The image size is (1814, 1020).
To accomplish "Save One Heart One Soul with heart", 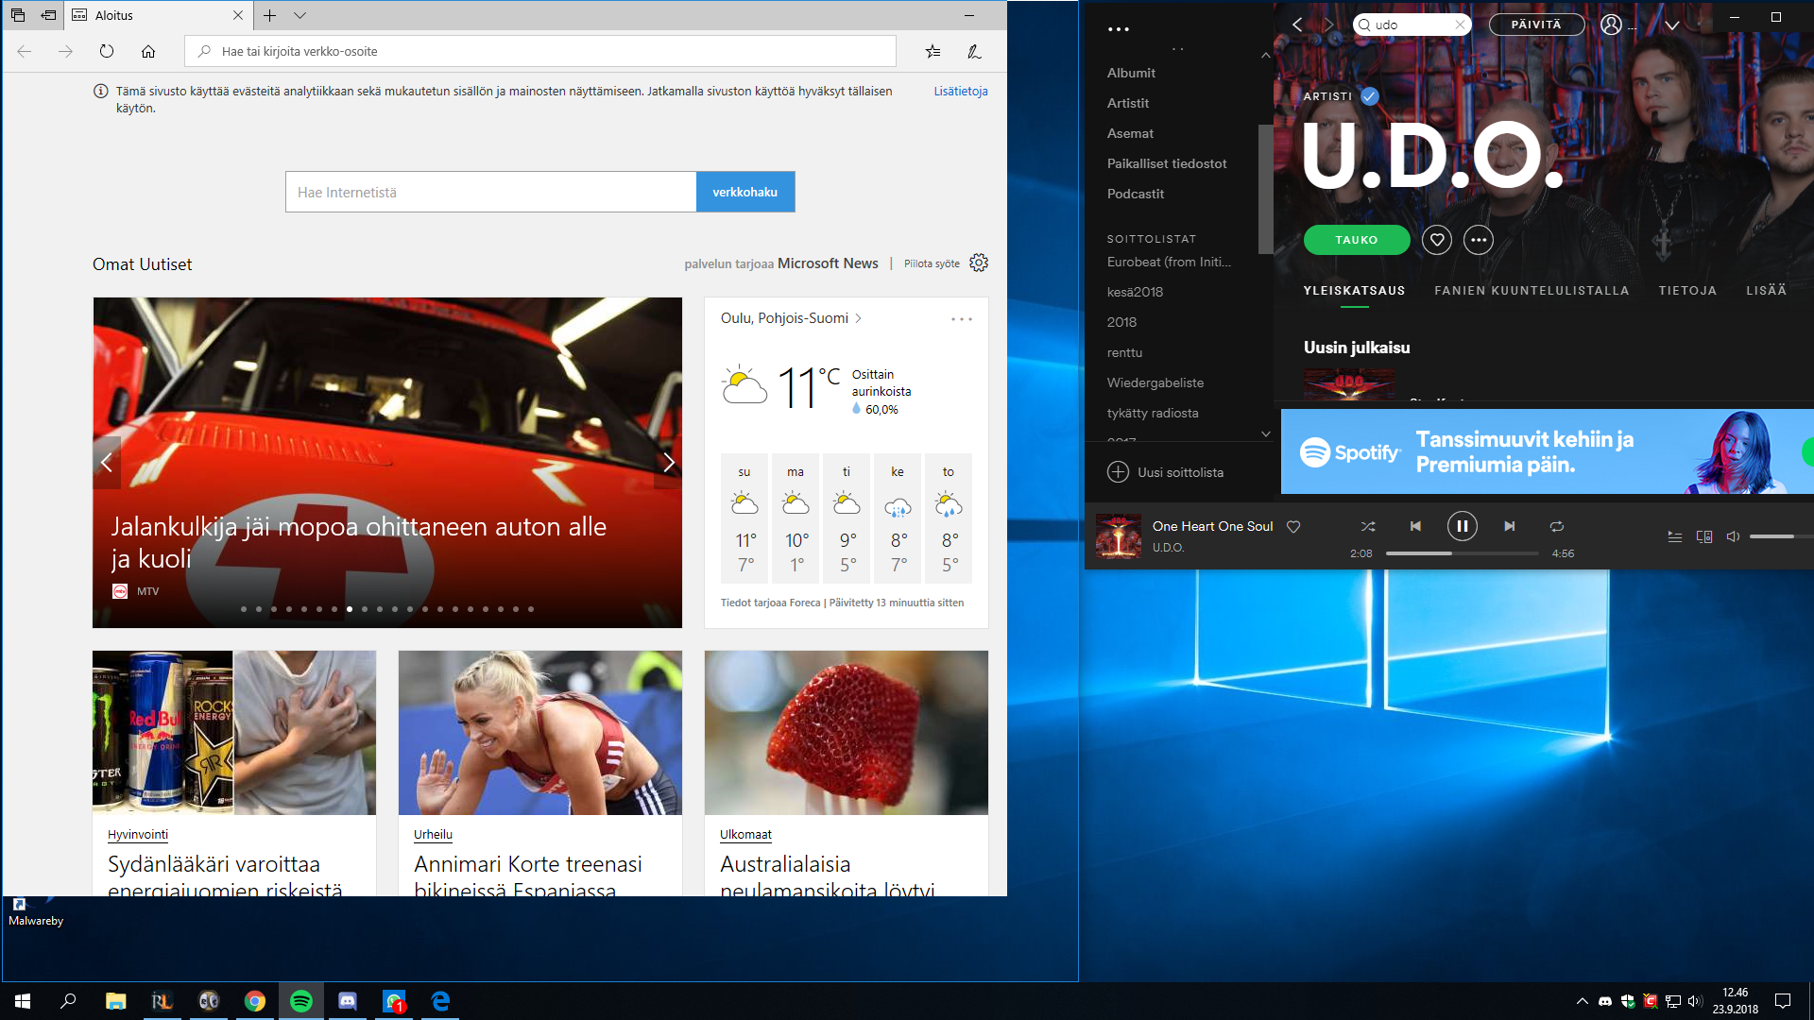I will pos(1293,527).
